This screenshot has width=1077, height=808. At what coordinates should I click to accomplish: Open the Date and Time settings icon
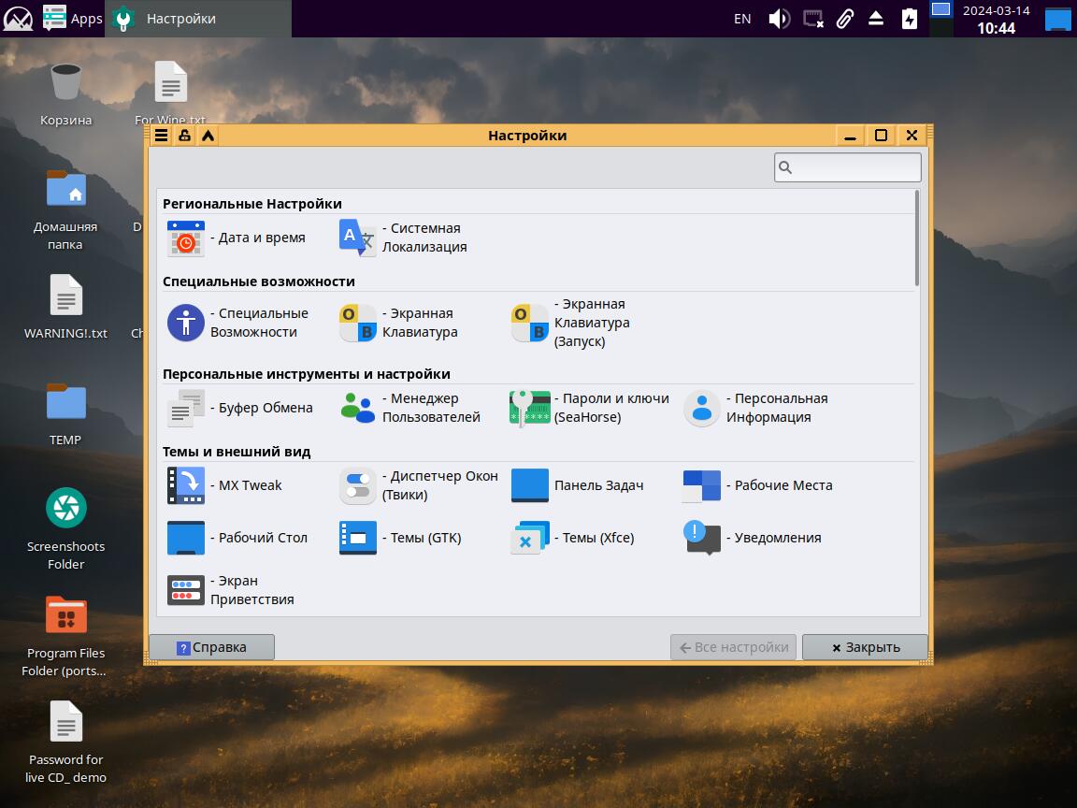(x=185, y=238)
